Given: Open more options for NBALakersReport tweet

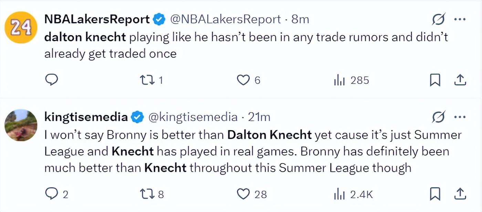Looking at the screenshot, I should (460, 19).
